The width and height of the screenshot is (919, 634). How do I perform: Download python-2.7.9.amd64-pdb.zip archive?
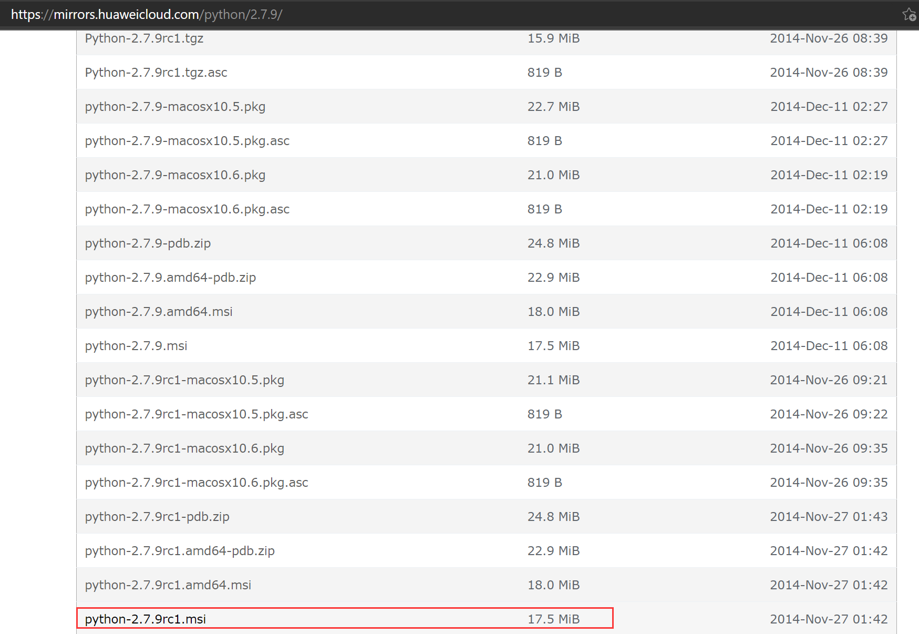coord(170,278)
